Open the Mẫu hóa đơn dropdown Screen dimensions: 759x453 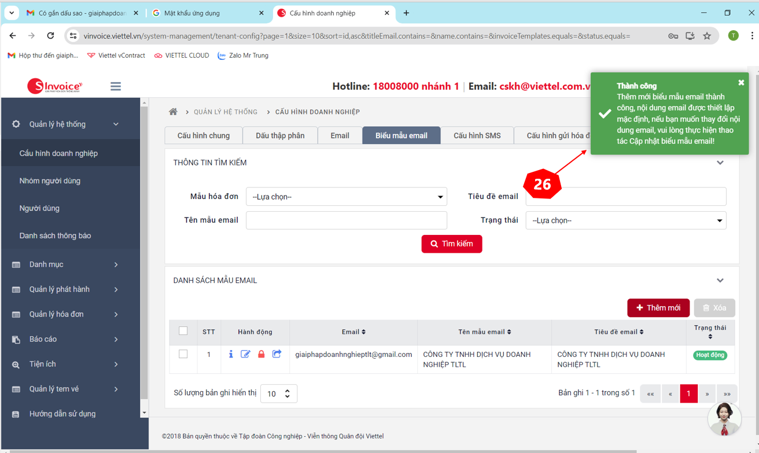tap(346, 197)
